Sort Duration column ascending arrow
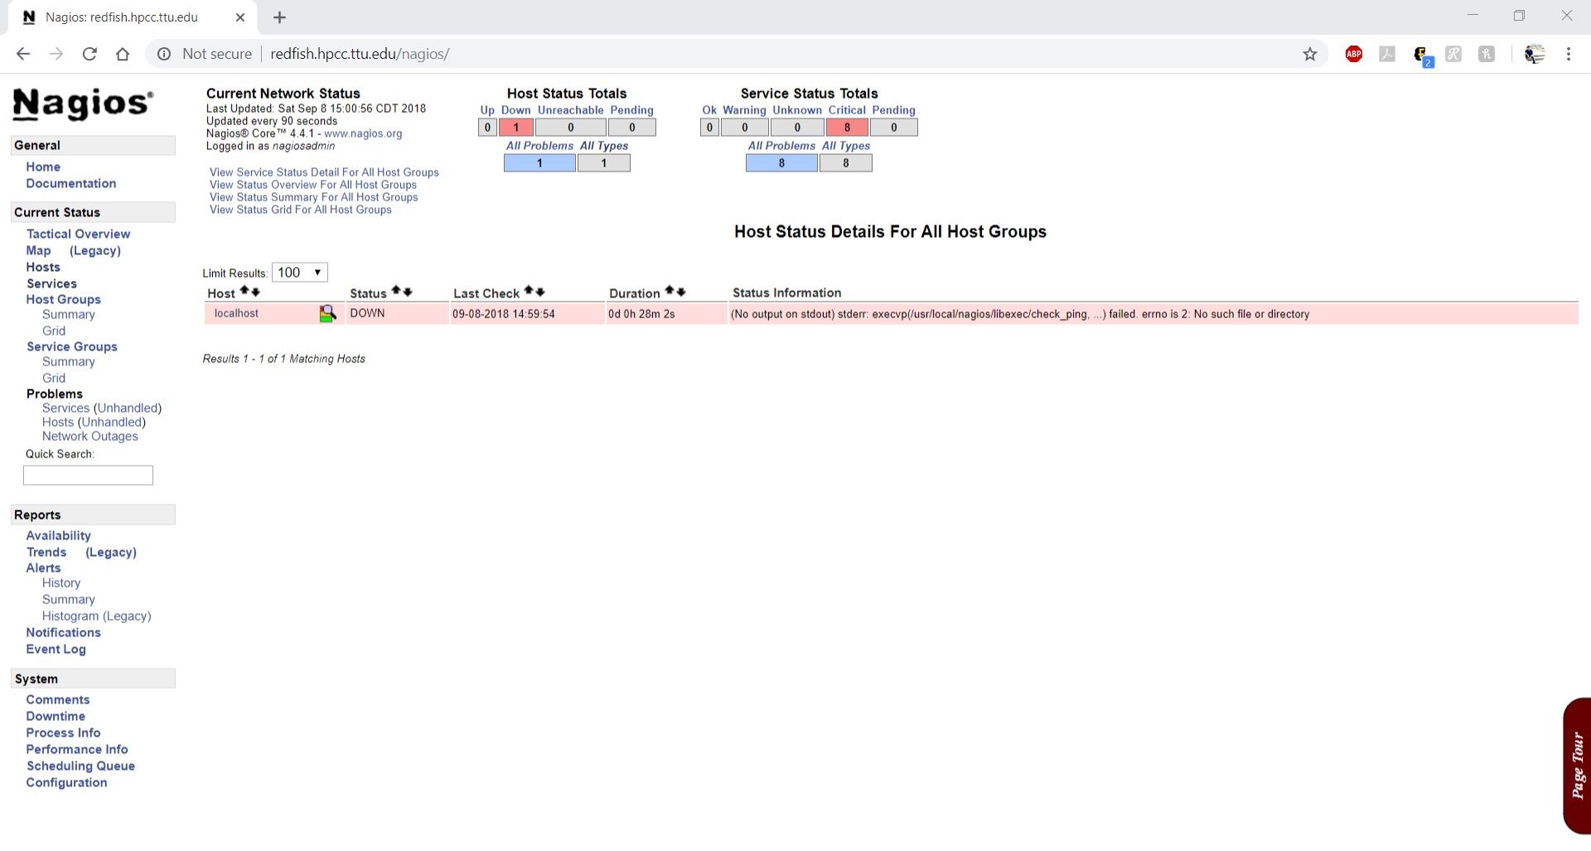 670,292
